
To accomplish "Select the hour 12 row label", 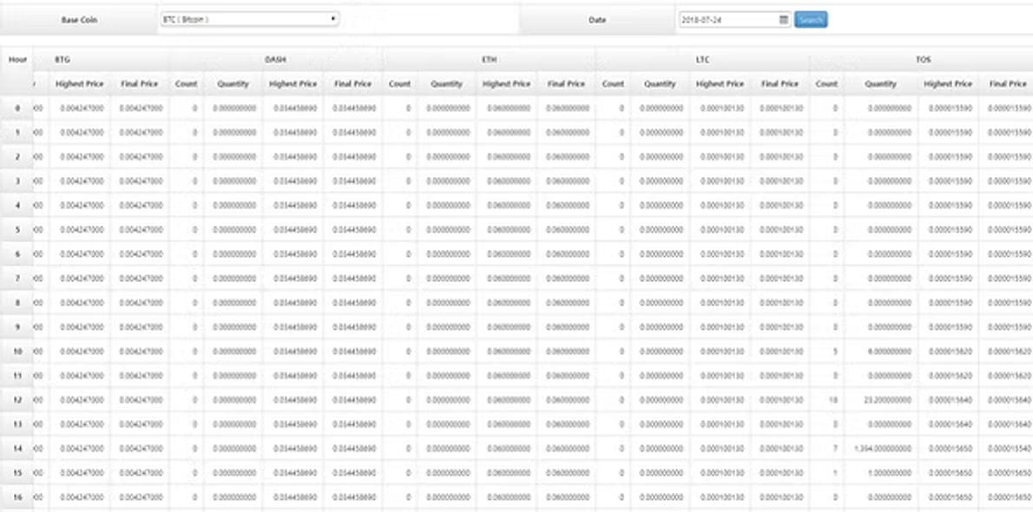I will (x=16, y=400).
